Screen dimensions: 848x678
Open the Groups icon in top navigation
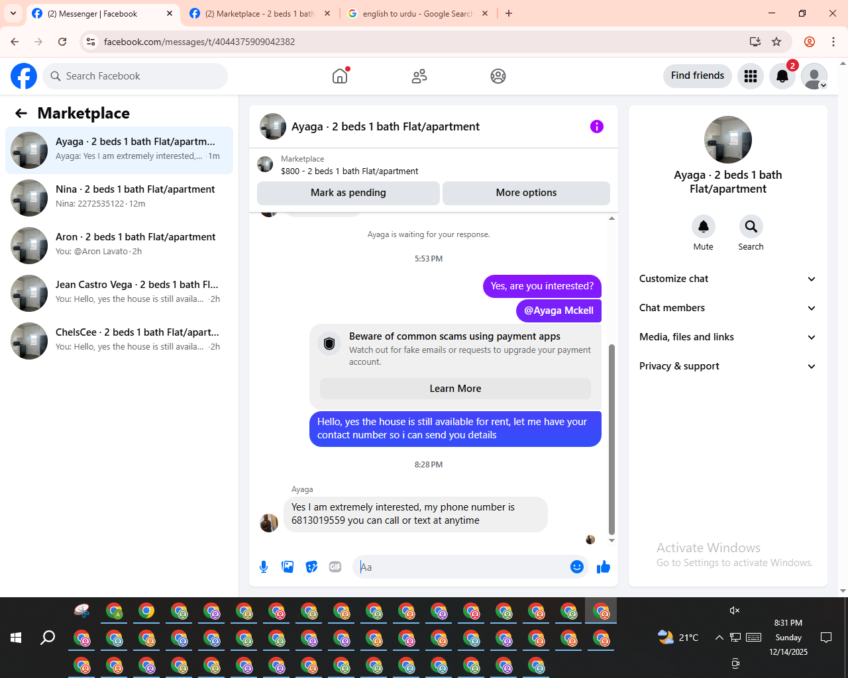498,76
